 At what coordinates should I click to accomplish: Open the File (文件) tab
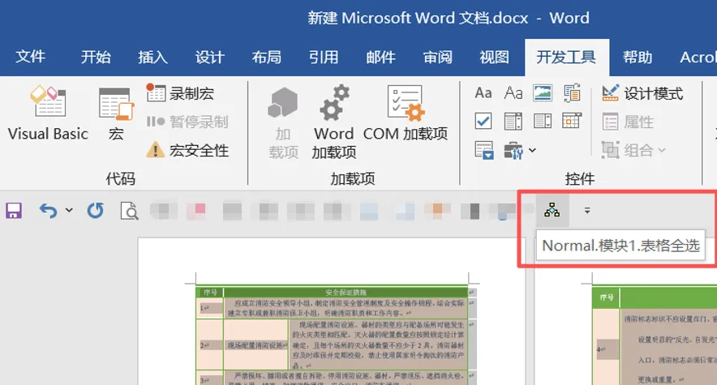(30, 57)
